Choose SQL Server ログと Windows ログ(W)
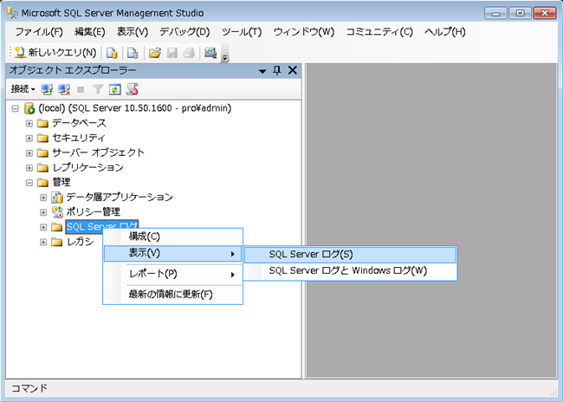 click(351, 271)
